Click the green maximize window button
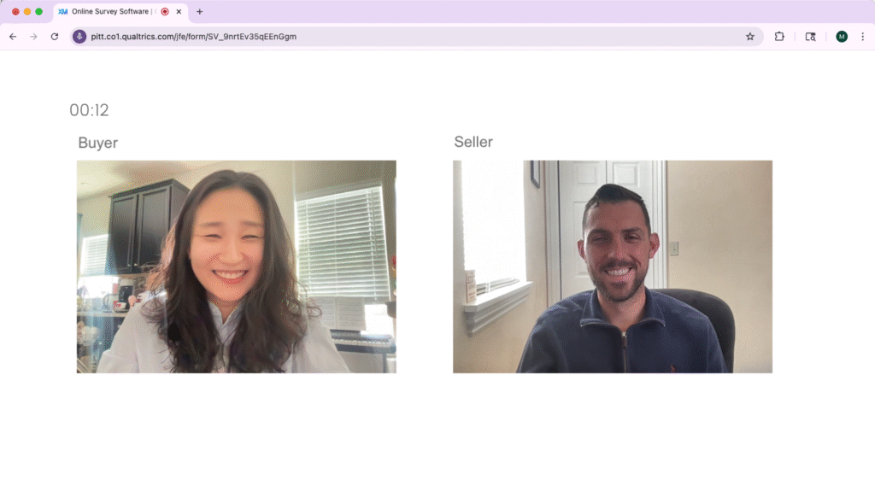Screen dimensions: 875x492 pyautogui.click(x=38, y=12)
